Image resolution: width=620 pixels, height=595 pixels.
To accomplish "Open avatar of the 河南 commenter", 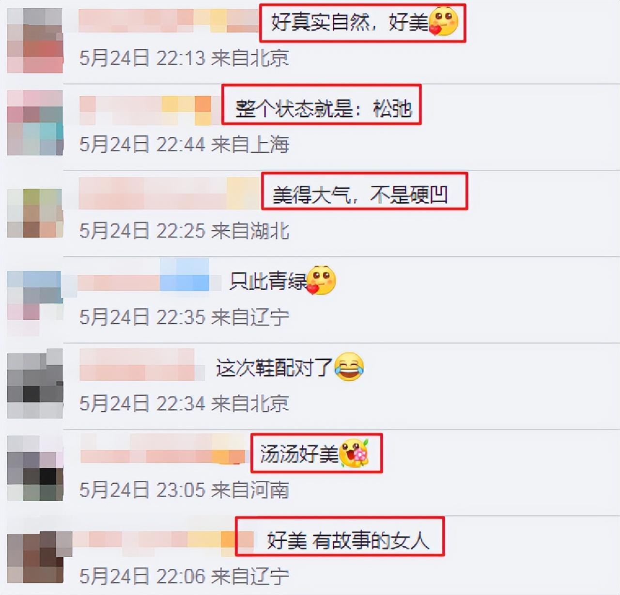I will [x=35, y=468].
